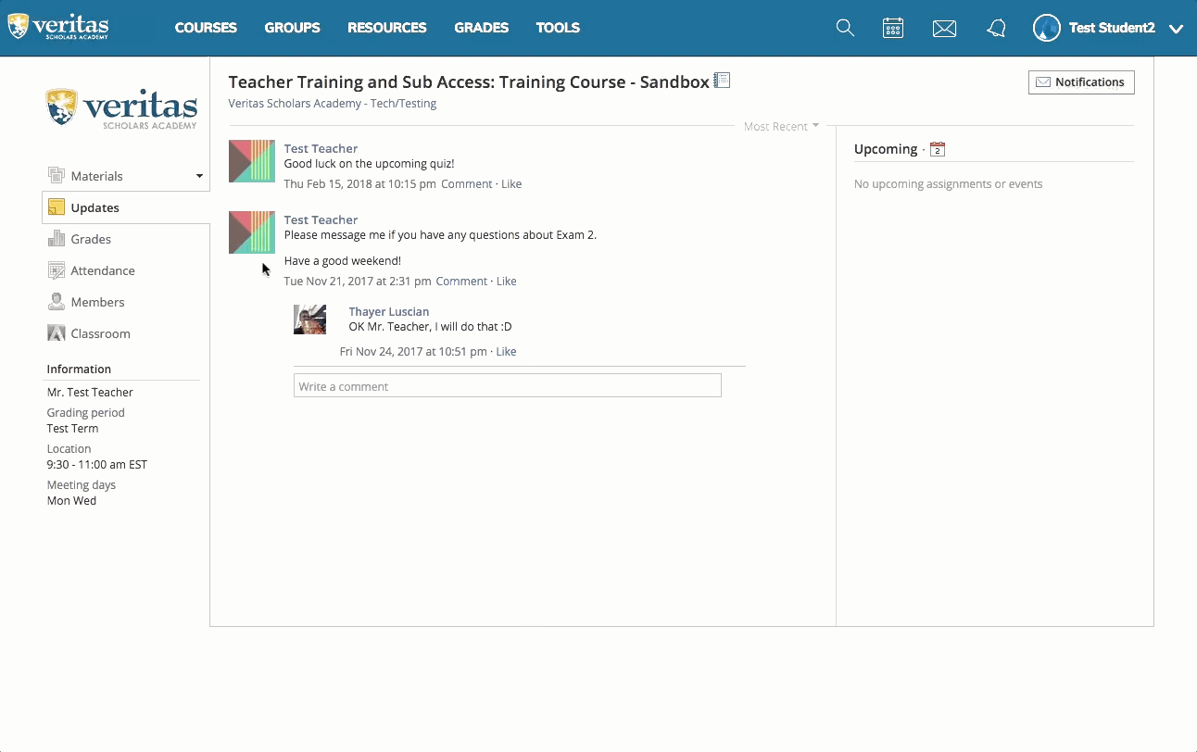Open the user account dropdown chevron
The width and height of the screenshot is (1197, 752).
coord(1177,29)
